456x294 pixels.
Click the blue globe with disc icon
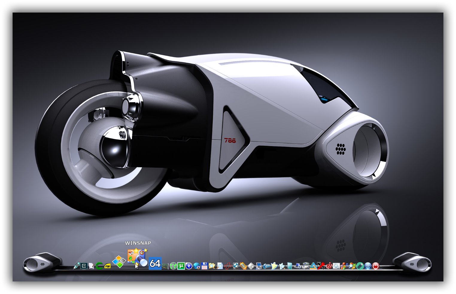click(197, 266)
